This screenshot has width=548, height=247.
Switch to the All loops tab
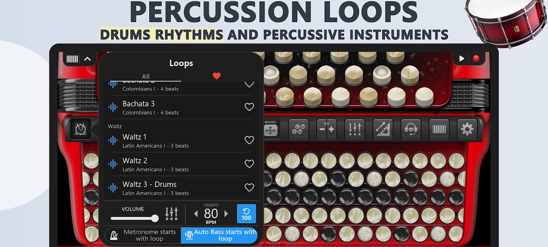click(x=145, y=76)
